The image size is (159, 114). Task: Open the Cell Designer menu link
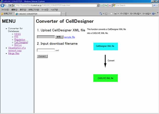click(21, 42)
